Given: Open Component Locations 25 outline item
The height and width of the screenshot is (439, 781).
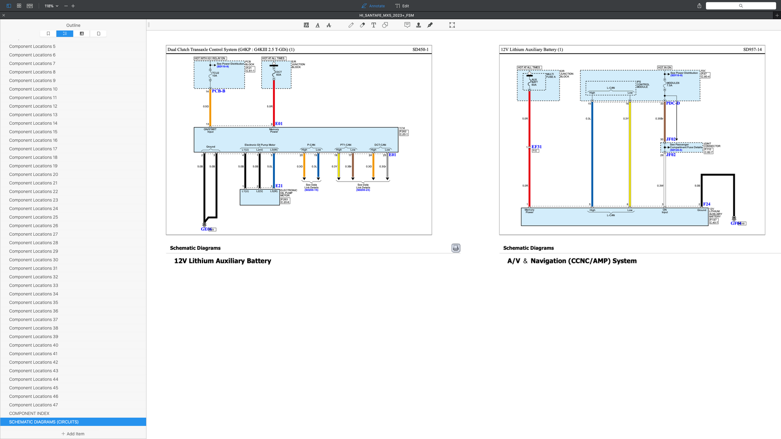Looking at the screenshot, I should tap(33, 217).
